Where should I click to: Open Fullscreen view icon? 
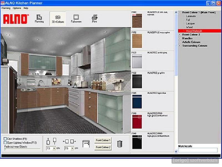point(76,19)
